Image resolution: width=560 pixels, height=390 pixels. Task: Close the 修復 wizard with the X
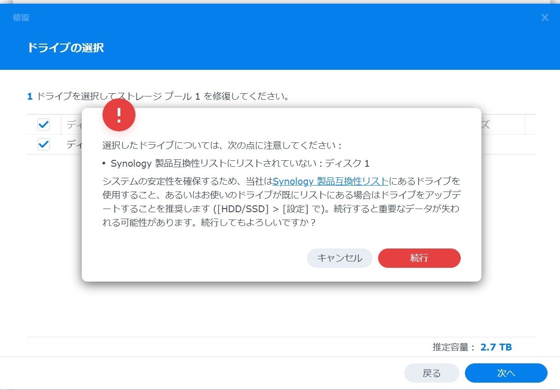point(544,18)
